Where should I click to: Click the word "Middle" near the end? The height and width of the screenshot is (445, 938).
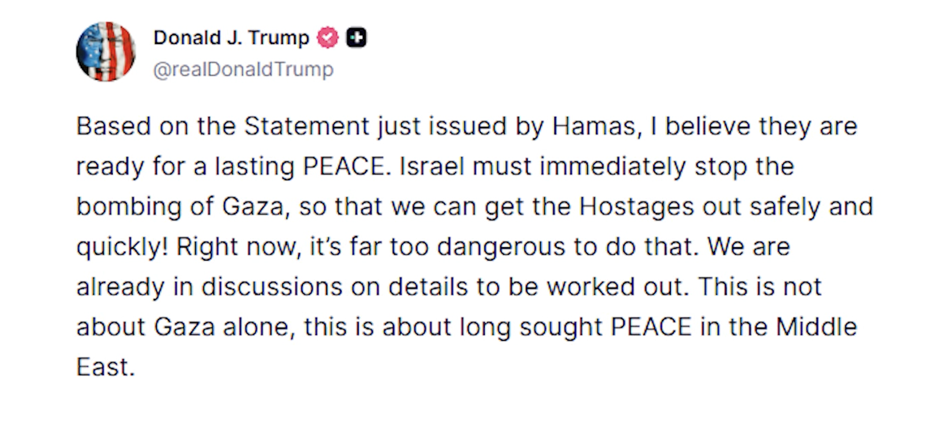(816, 327)
